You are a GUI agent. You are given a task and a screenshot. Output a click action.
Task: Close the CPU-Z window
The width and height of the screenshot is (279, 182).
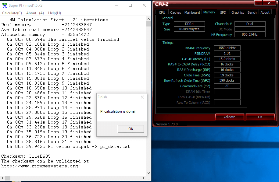[x=269, y=3]
